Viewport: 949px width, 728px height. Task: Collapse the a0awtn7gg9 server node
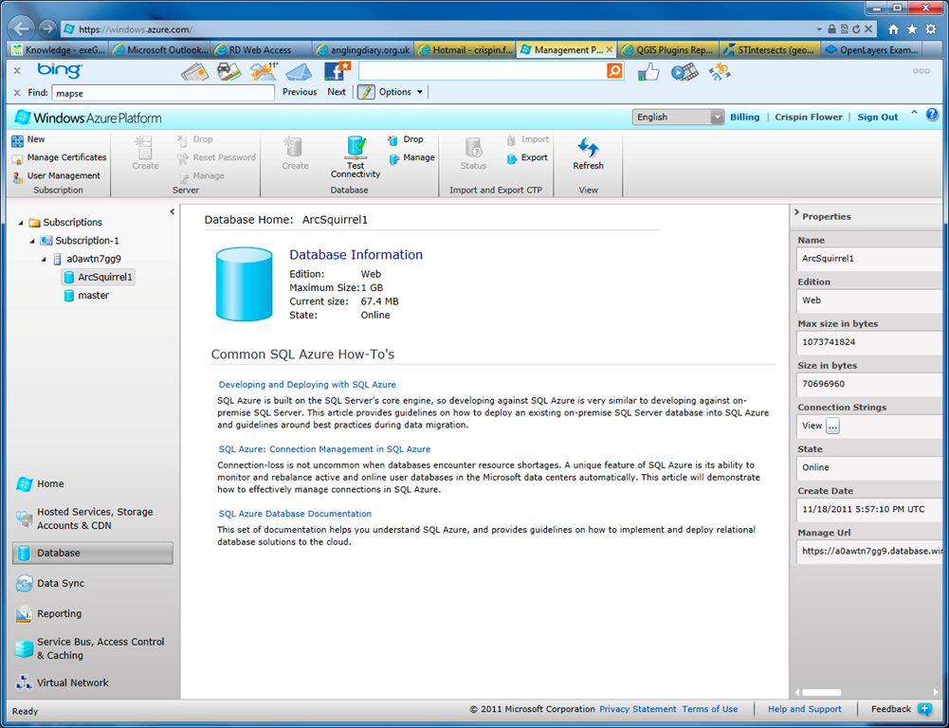click(45, 259)
